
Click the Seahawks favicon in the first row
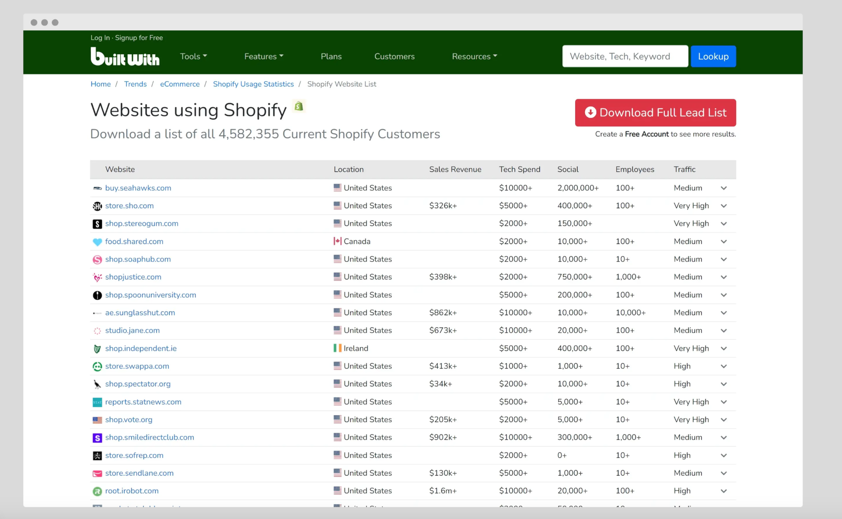(97, 188)
